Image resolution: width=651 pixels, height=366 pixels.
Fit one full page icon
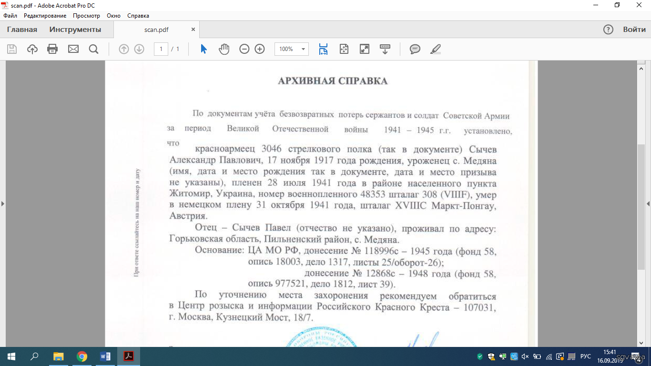coord(344,49)
